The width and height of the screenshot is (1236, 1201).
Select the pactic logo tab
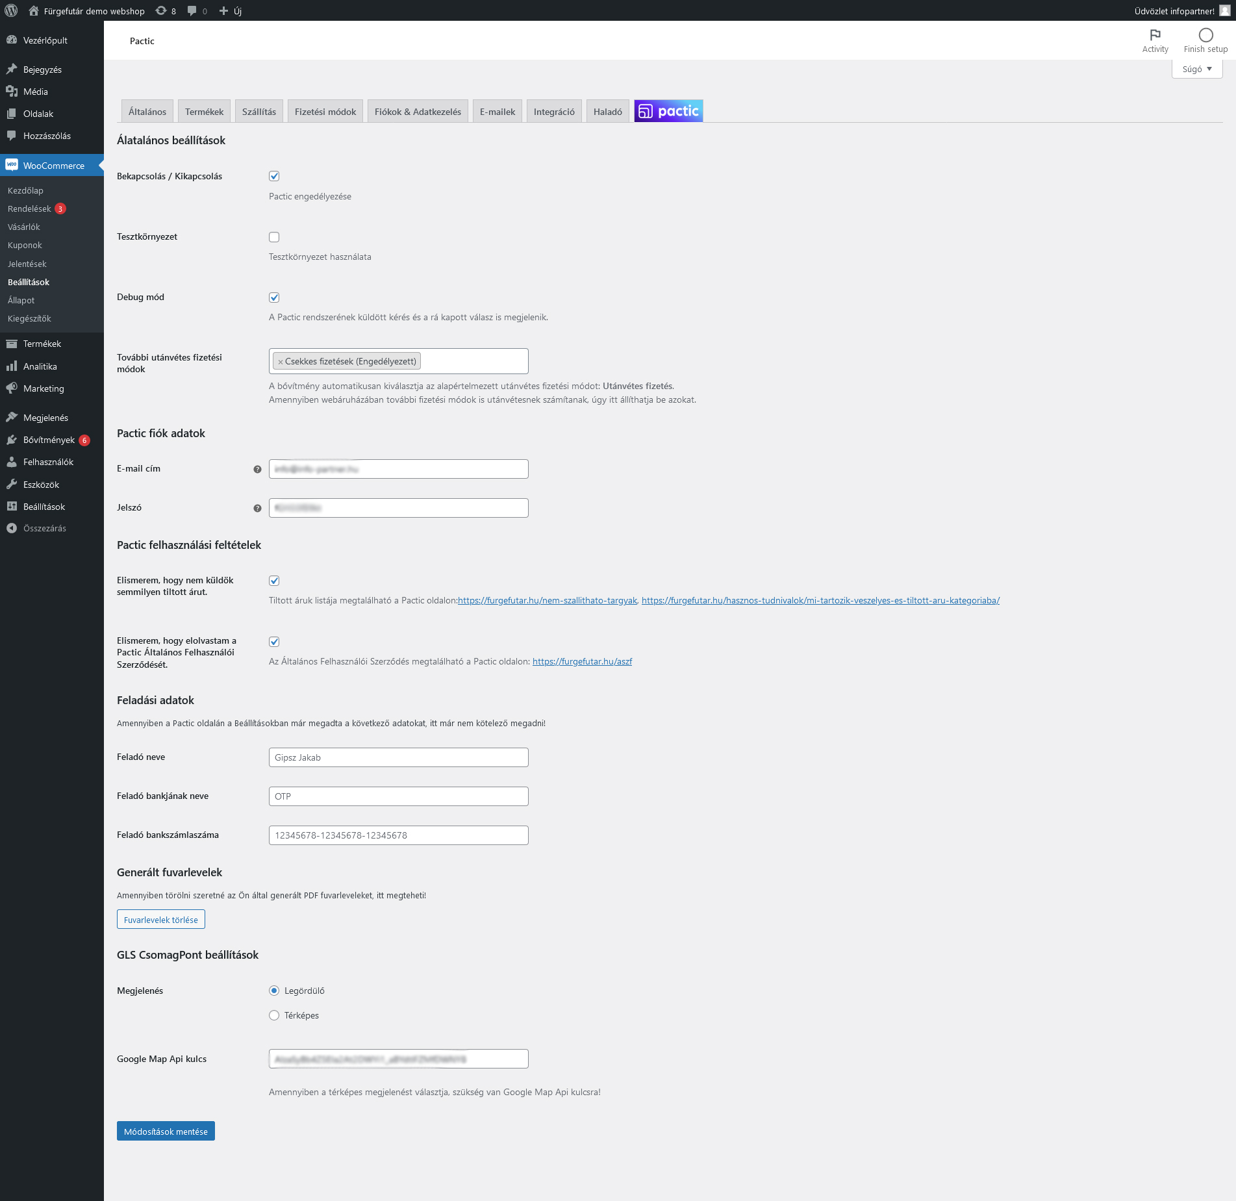click(x=668, y=111)
